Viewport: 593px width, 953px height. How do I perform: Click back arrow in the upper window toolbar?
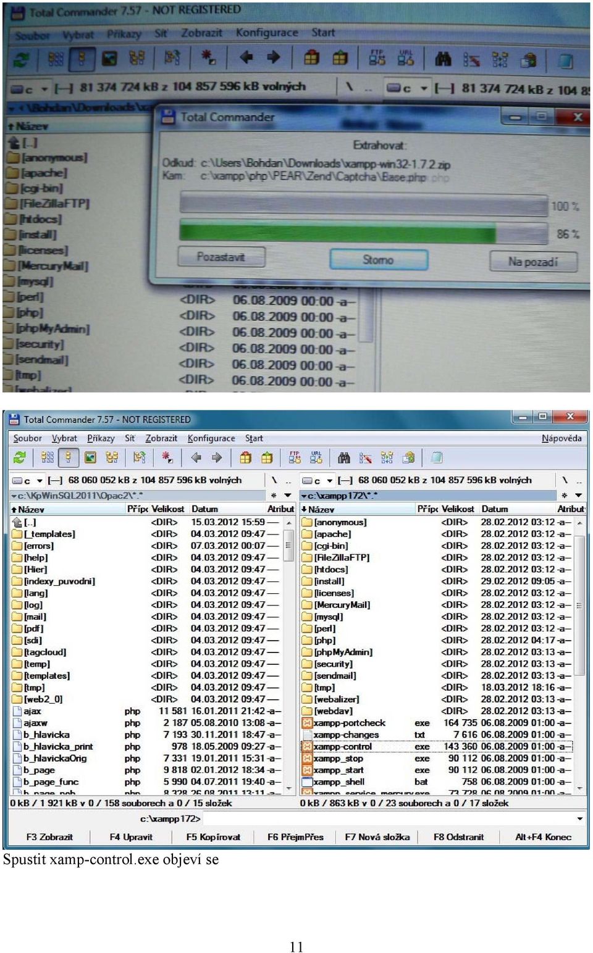pyautogui.click(x=246, y=57)
